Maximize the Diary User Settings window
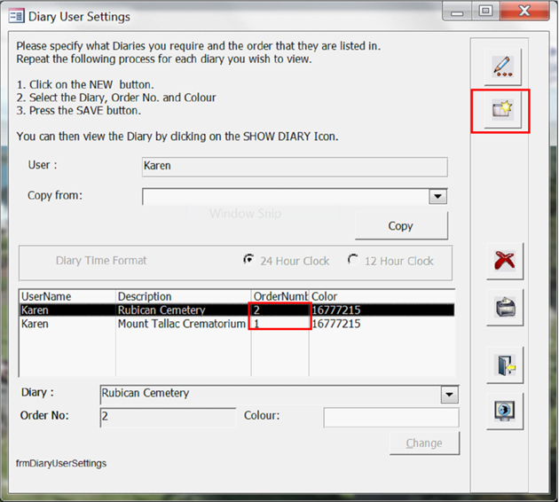Screen dimensions: 559x502 tap(485, 11)
